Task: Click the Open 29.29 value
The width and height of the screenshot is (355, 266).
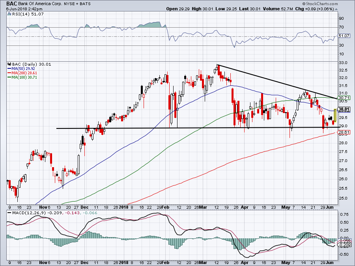Action: pos(178,9)
